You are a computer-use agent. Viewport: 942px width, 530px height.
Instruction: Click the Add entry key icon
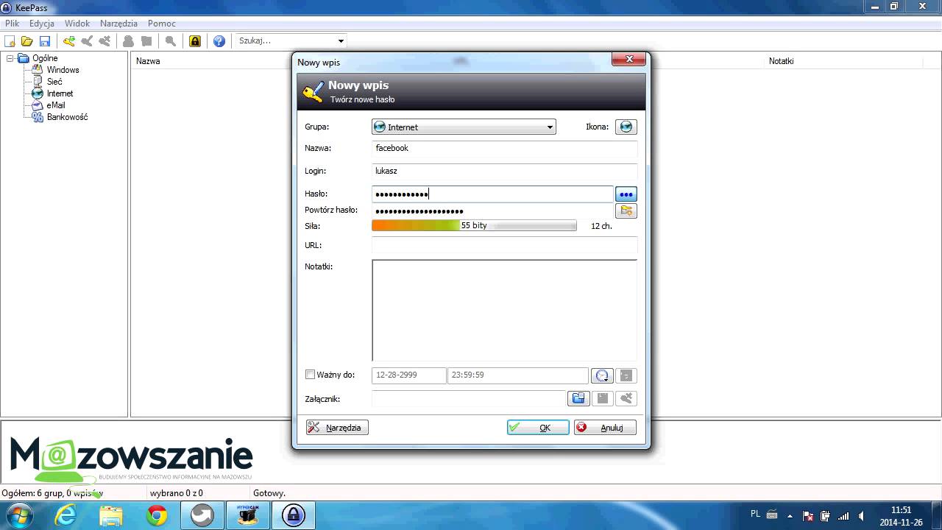[69, 41]
